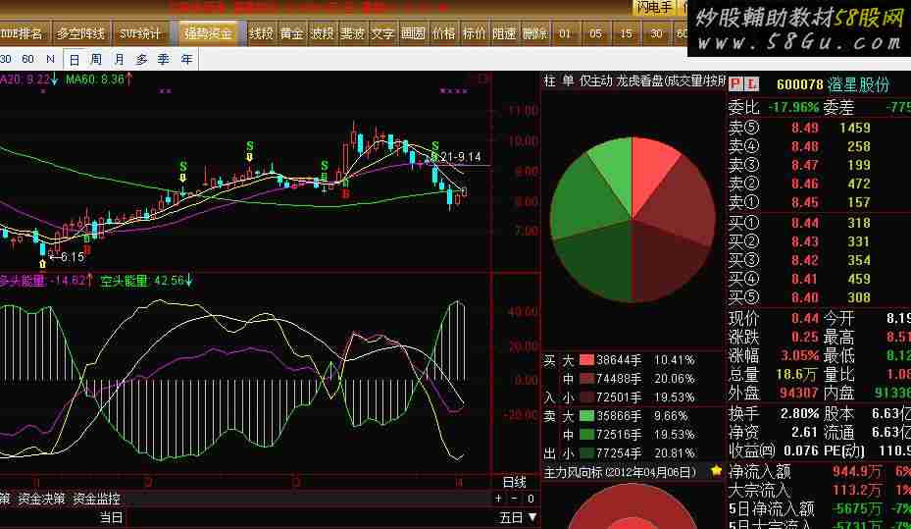Open the 五日 dropdown arrow
This screenshot has height=529, width=911.
[x=531, y=517]
